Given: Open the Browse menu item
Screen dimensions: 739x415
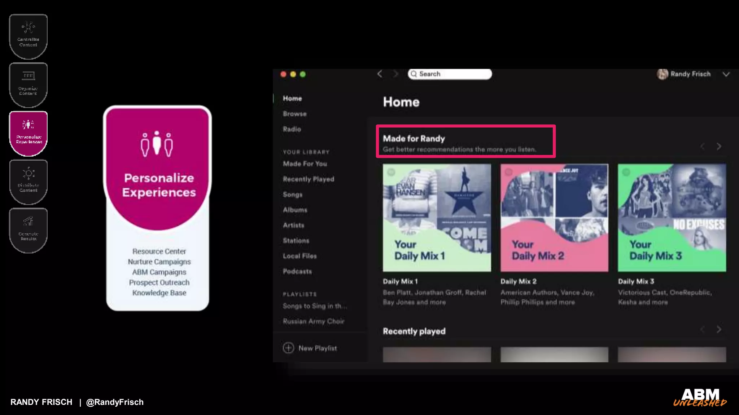Looking at the screenshot, I should point(294,114).
